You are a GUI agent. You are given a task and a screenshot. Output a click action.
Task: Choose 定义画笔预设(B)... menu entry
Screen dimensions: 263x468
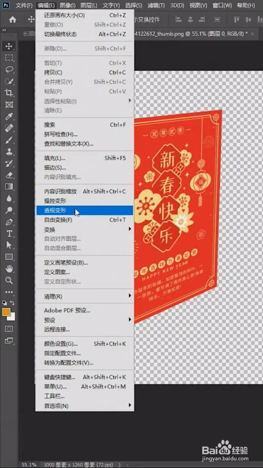[x=85, y=263]
